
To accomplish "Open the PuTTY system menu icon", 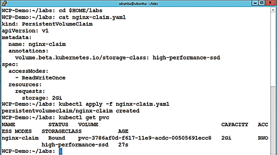I will point(4,3).
